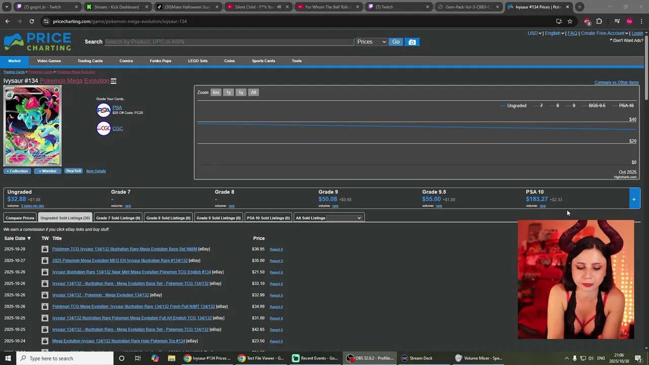Click the site info icon in address bar
649x365 pixels.
(46, 21)
